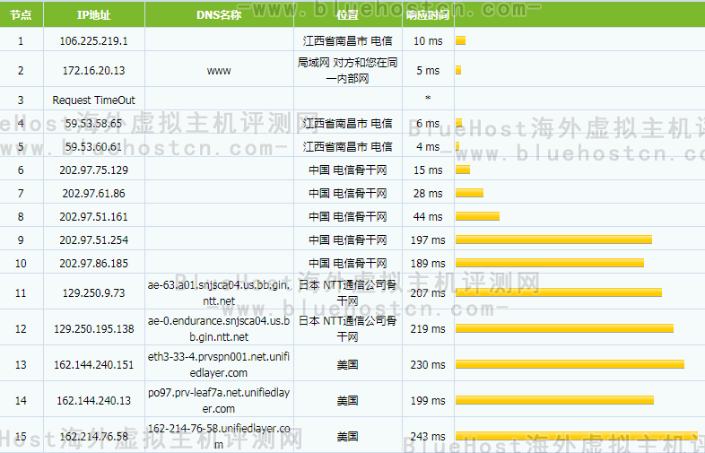Click the response bar for 197 ms row

pyautogui.click(x=553, y=240)
